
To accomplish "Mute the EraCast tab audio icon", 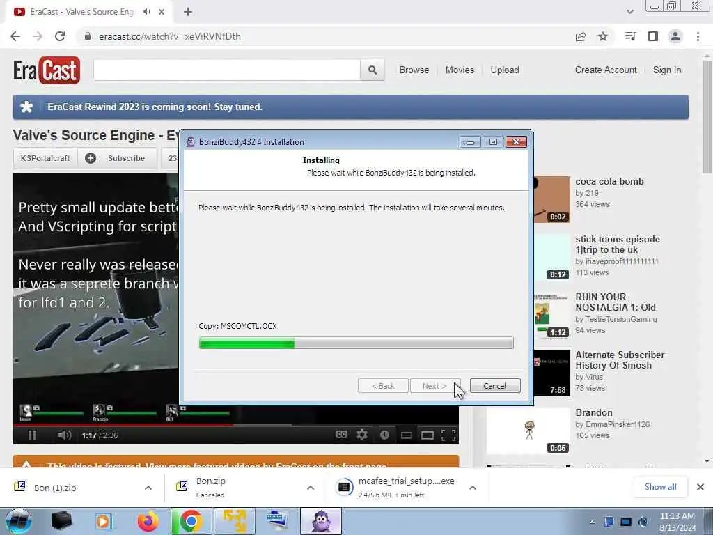I will click(x=146, y=12).
